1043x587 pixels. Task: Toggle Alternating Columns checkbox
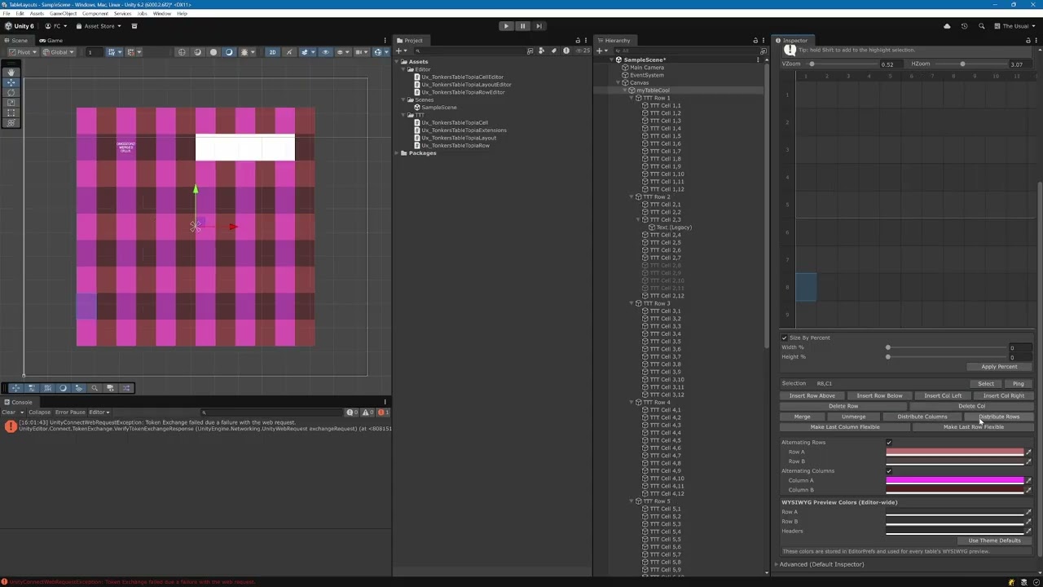coord(889,471)
